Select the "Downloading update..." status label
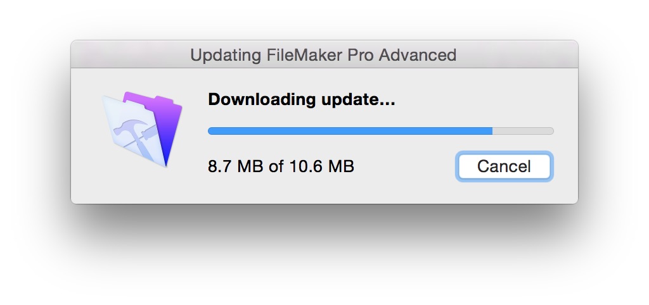This screenshot has width=649, height=305. pyautogui.click(x=301, y=99)
